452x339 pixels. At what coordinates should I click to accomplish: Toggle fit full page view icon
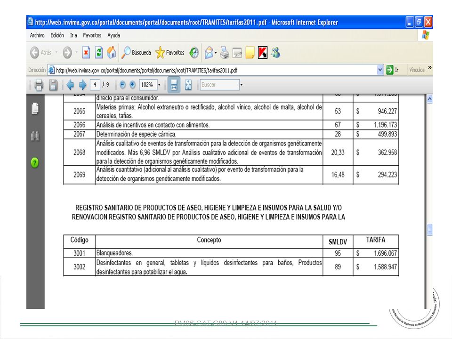188,85
